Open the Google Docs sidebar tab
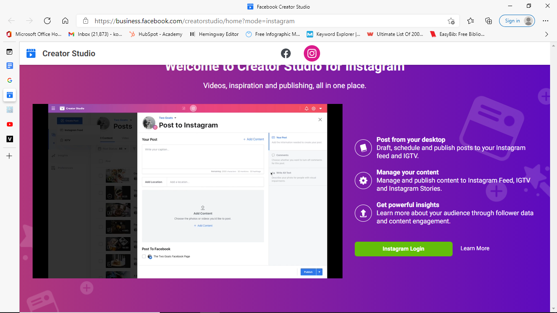557x313 pixels. pyautogui.click(x=10, y=66)
